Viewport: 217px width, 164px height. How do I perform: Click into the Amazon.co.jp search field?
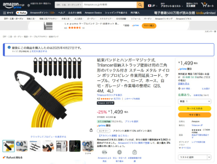click(109, 5)
